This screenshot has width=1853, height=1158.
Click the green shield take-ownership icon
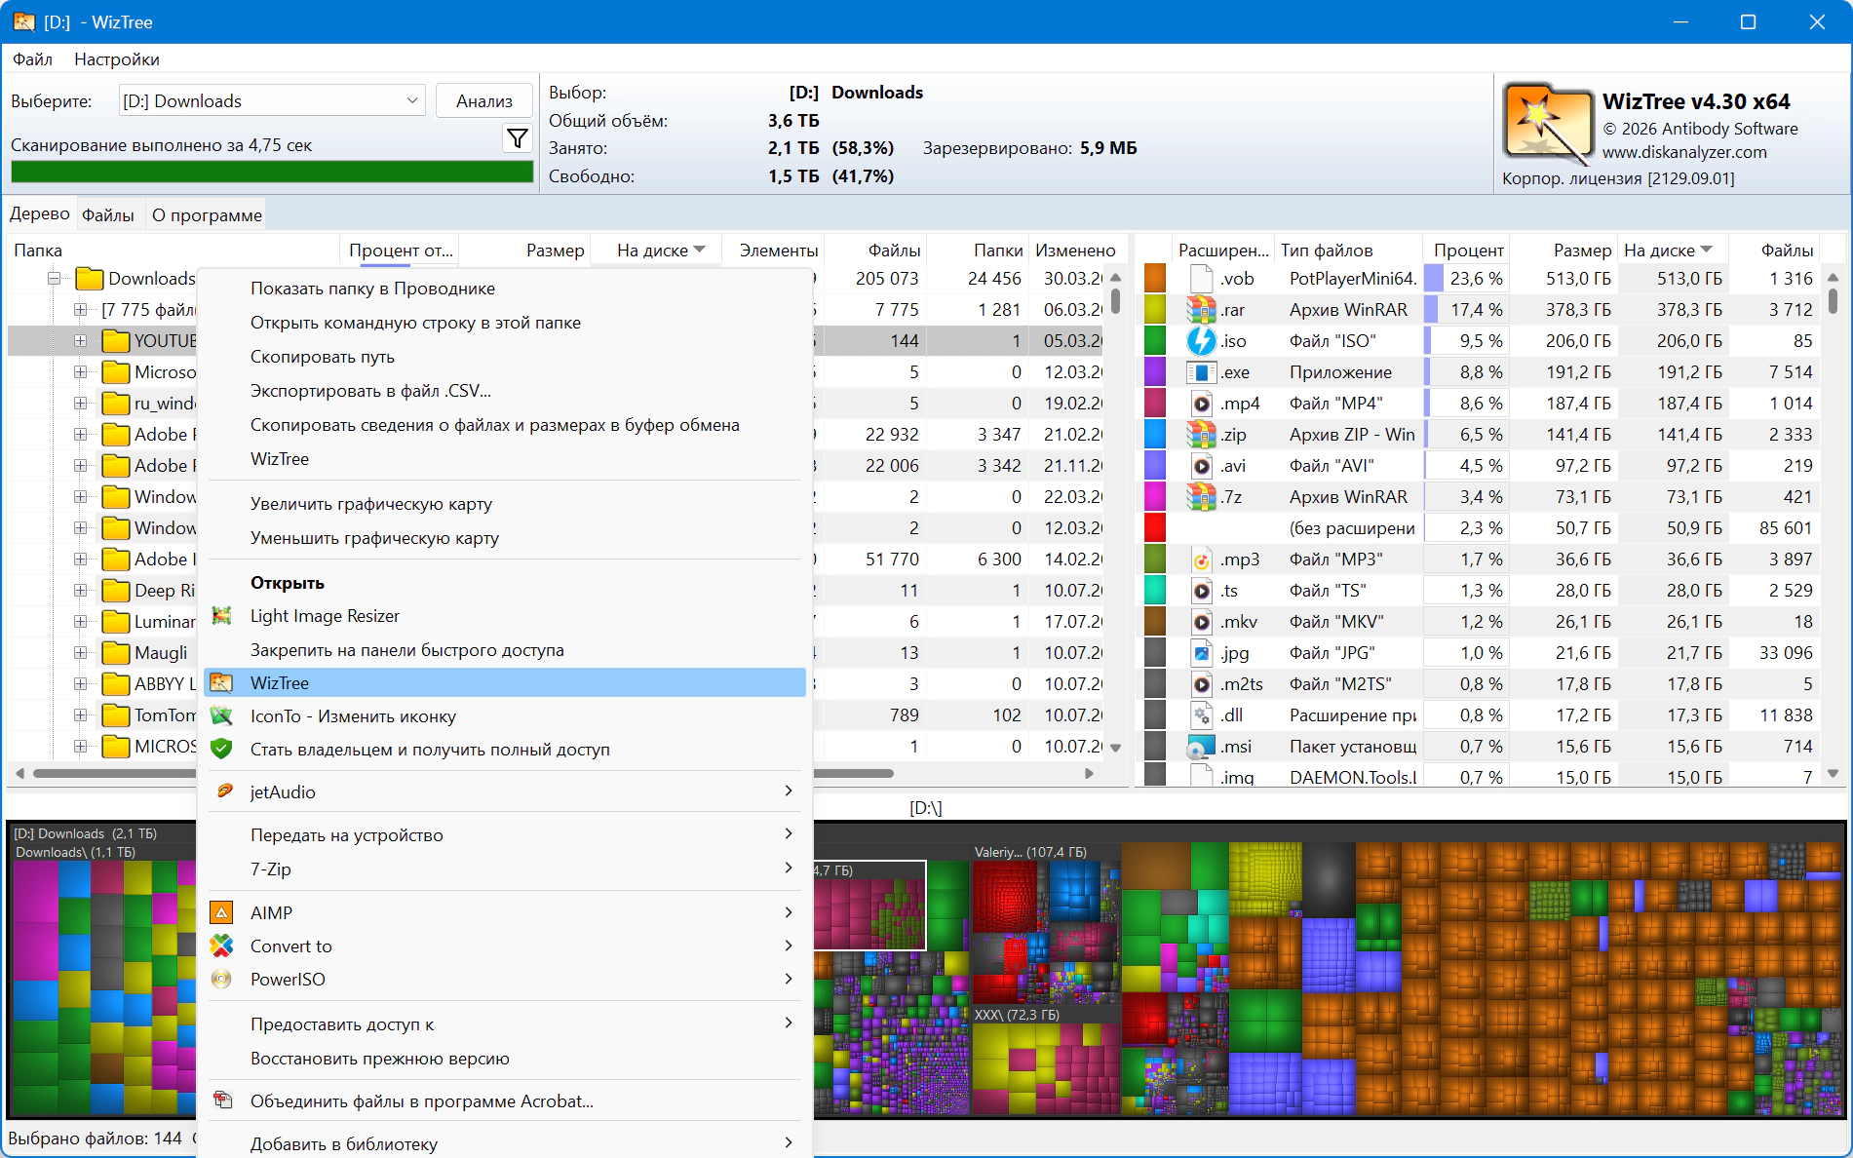(222, 750)
